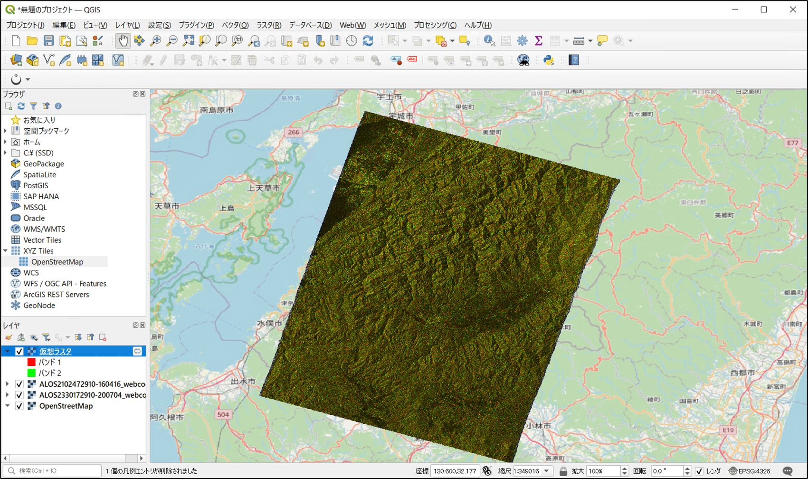Toggle visibility of ALOS2330172910-200704 layer
The width and height of the screenshot is (808, 479).
pos(19,395)
